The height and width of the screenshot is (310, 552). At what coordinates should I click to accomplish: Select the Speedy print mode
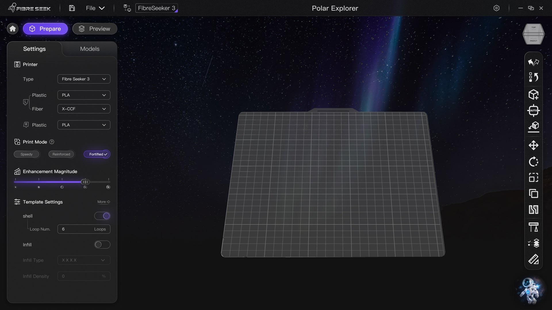(x=26, y=154)
